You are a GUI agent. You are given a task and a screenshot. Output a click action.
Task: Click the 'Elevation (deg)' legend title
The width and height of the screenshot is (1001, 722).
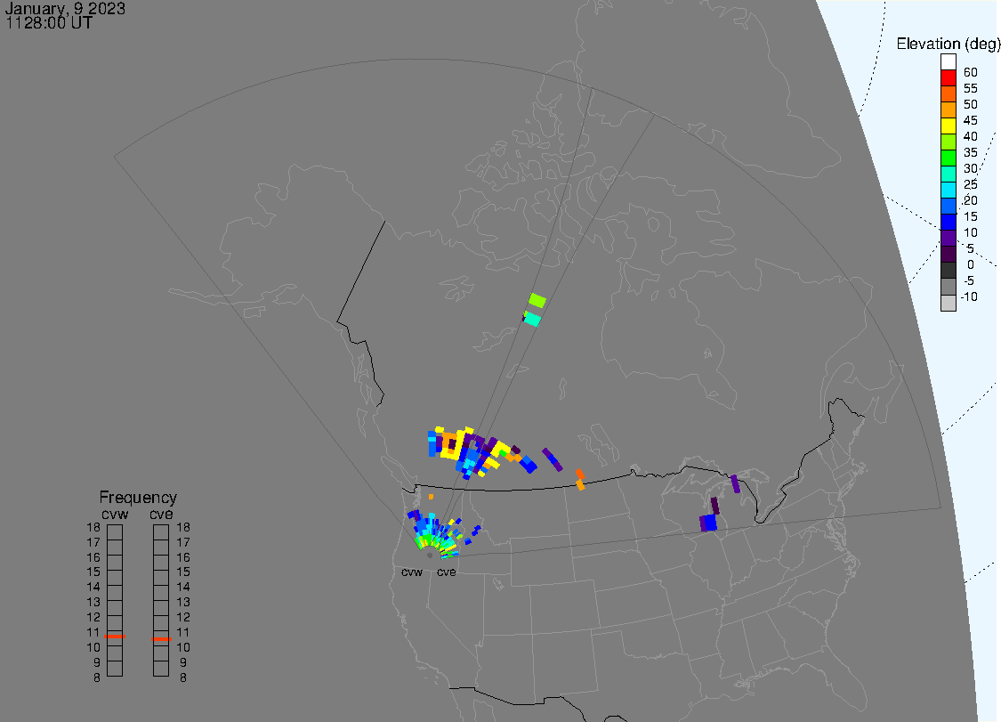click(948, 44)
